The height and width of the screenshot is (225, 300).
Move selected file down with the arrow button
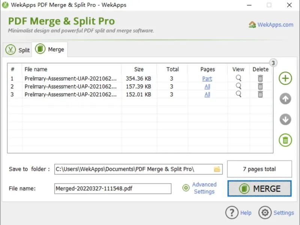(x=285, y=119)
